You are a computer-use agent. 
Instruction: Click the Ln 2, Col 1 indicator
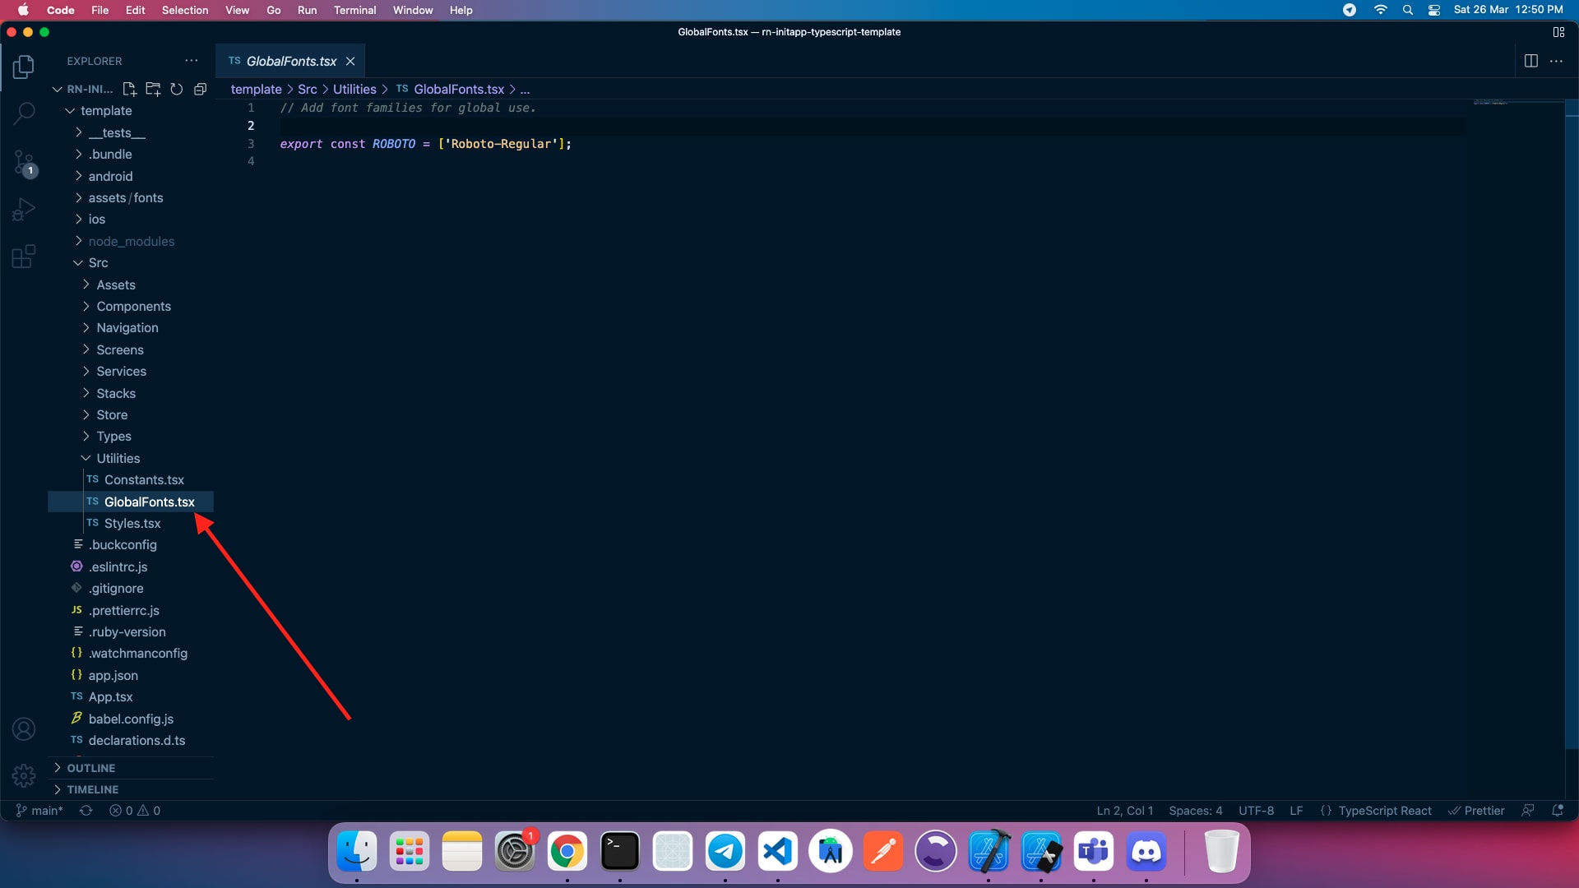1124,811
